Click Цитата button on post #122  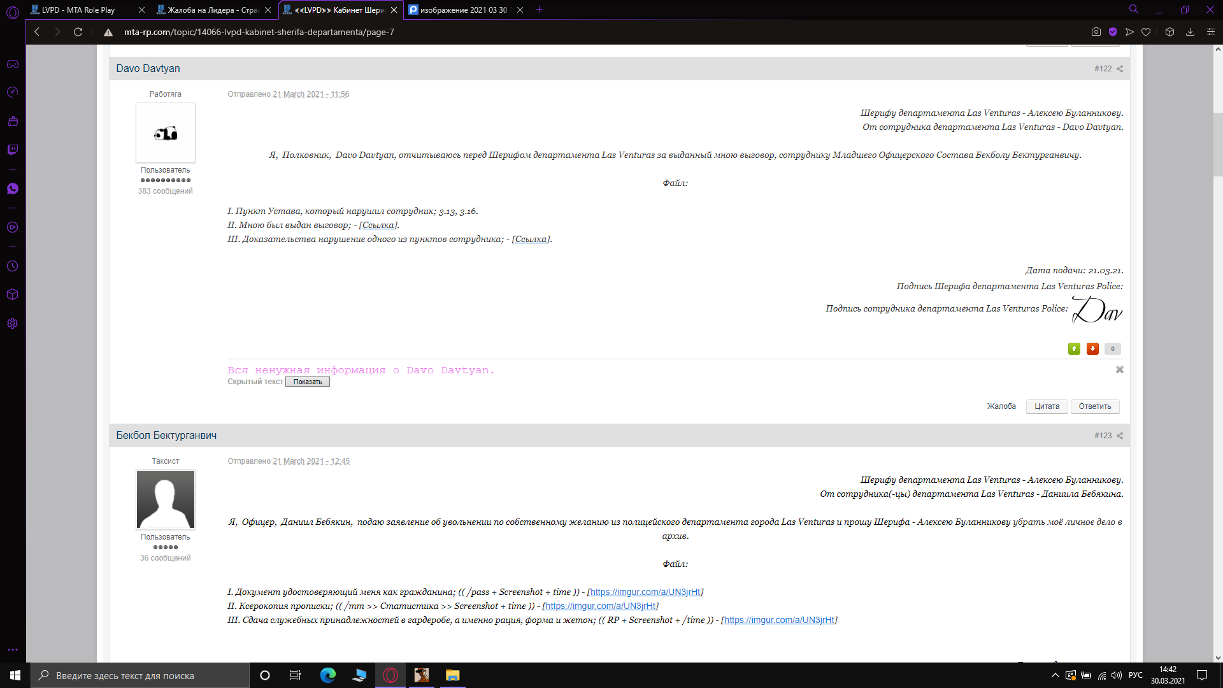click(1047, 406)
